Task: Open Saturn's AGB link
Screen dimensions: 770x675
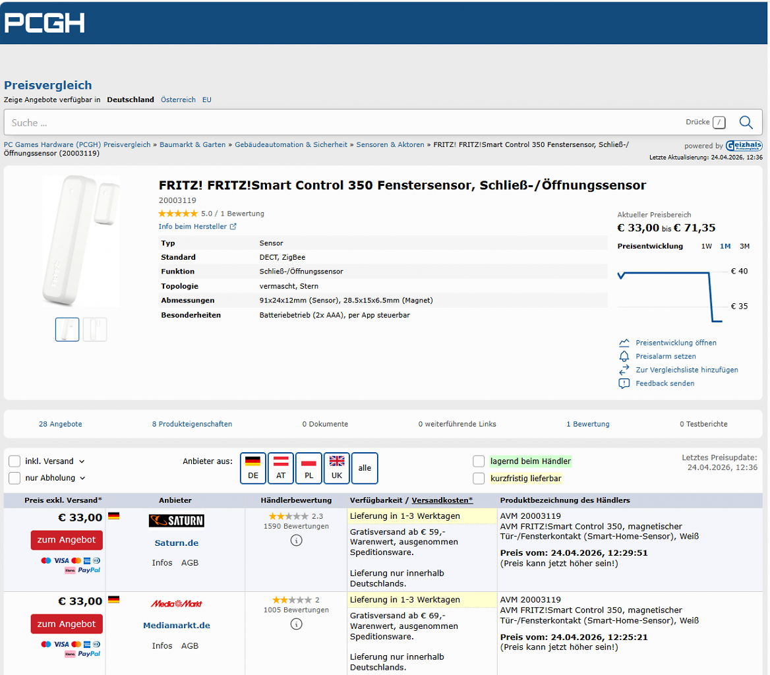Action: tap(190, 563)
